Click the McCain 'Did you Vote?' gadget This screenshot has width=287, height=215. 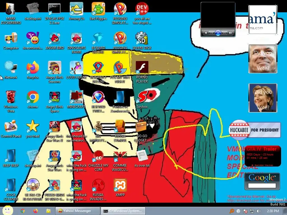point(263,59)
